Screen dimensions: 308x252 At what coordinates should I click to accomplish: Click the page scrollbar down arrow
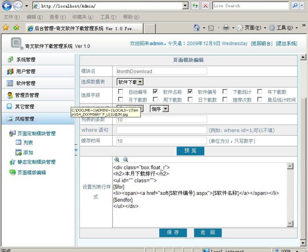click(303, 243)
